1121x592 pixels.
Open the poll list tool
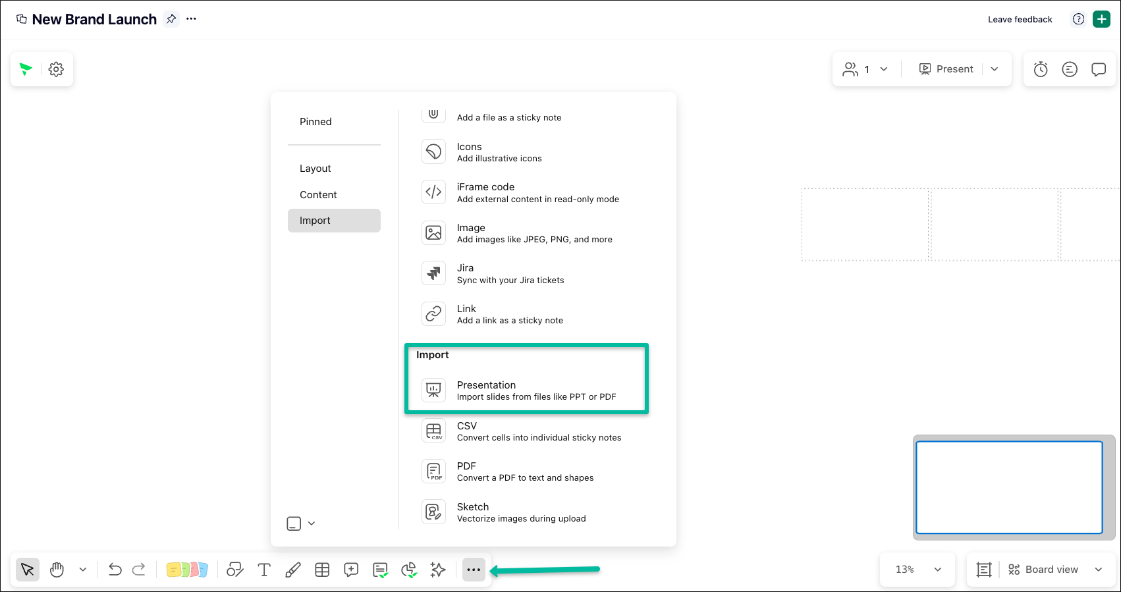coord(380,570)
